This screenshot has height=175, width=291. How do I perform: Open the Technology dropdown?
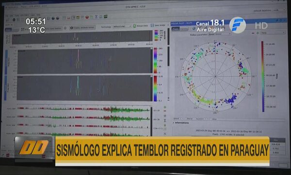click(122, 27)
